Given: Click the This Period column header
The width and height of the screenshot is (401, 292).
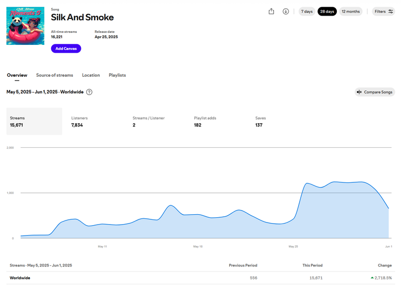Looking at the screenshot, I should (312, 265).
